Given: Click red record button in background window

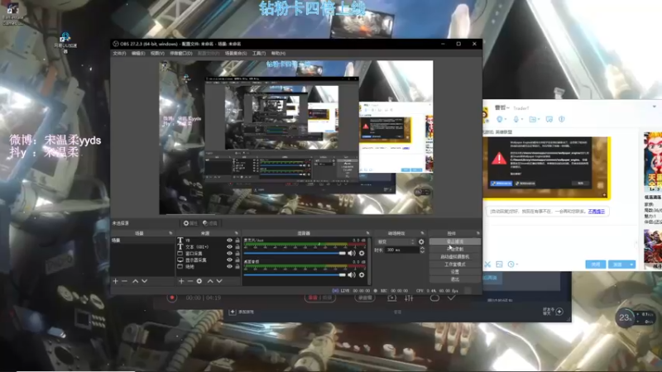Looking at the screenshot, I should click(x=172, y=298).
